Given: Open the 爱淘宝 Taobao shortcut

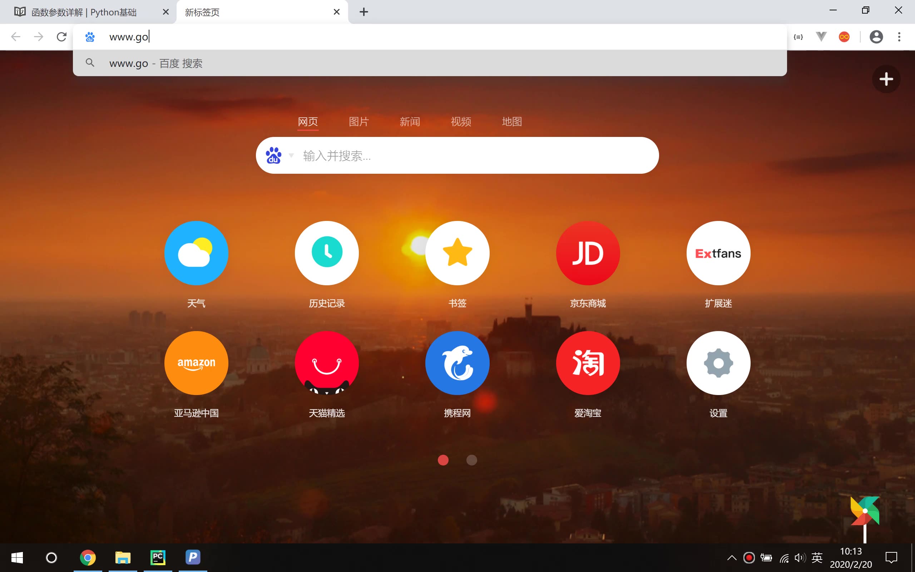Looking at the screenshot, I should (x=588, y=363).
